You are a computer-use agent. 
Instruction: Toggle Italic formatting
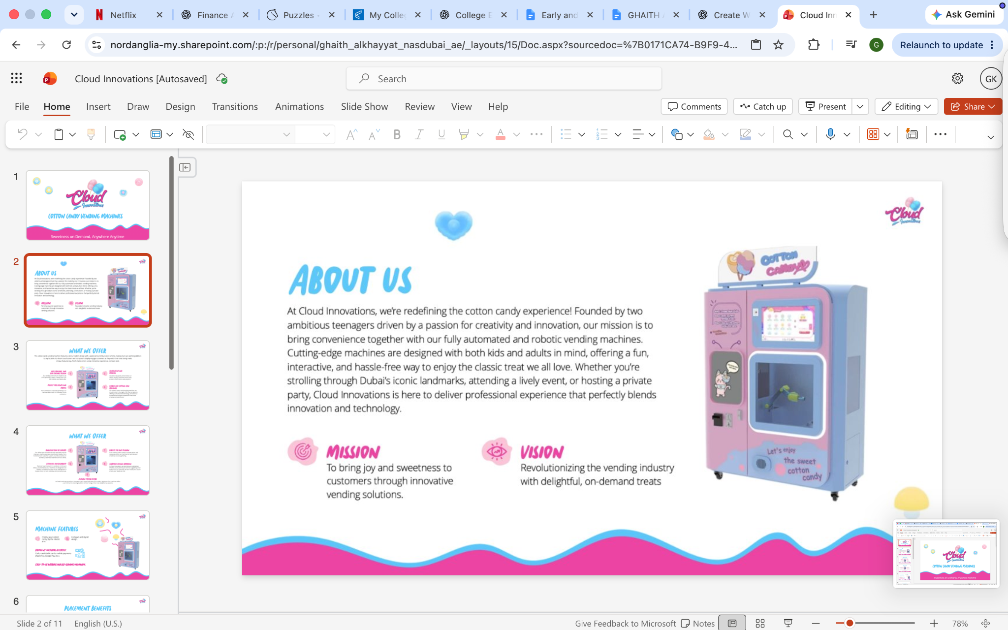419,134
